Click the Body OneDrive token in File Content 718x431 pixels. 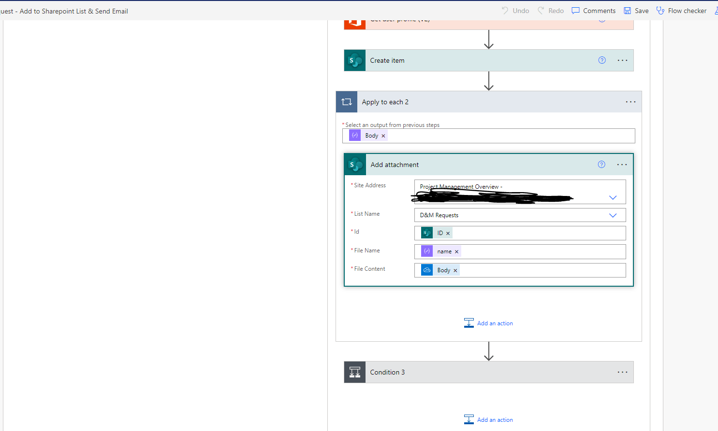coord(440,270)
